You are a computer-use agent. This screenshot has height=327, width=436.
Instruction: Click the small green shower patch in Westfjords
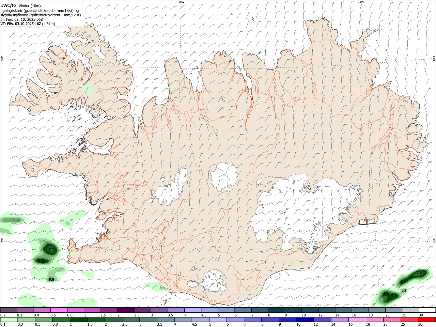88,89
